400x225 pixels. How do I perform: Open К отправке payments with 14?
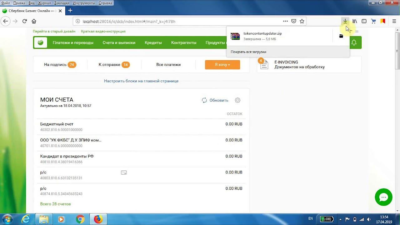click(114, 65)
